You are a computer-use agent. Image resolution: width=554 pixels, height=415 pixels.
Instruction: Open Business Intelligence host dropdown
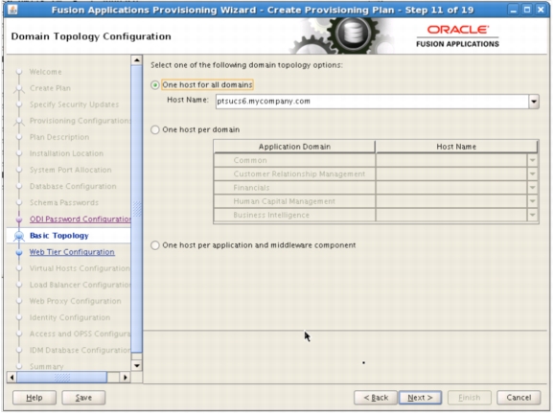click(533, 215)
